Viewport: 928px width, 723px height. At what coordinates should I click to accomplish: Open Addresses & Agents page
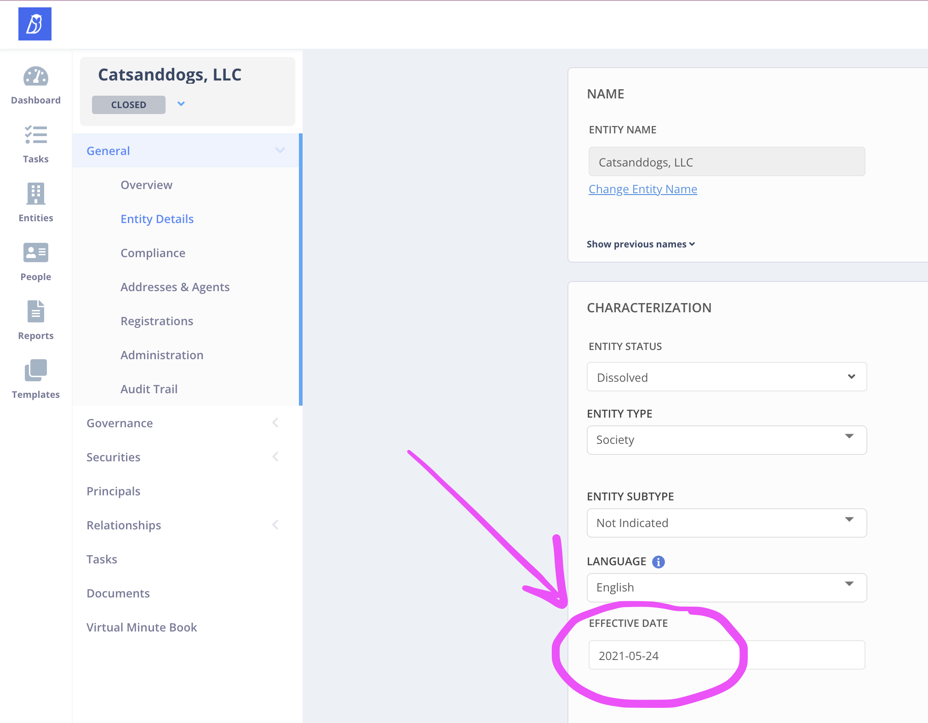click(x=175, y=287)
